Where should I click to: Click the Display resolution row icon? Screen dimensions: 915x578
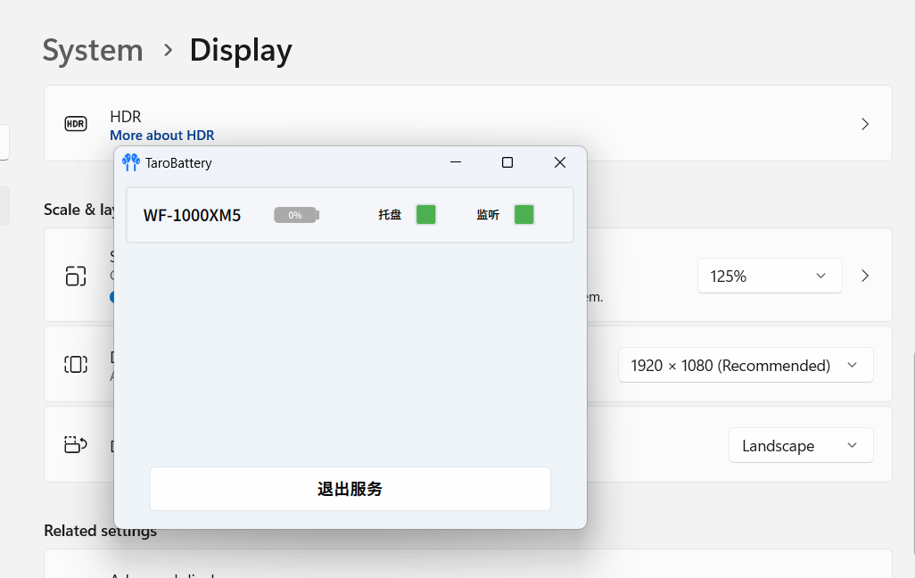click(x=76, y=364)
